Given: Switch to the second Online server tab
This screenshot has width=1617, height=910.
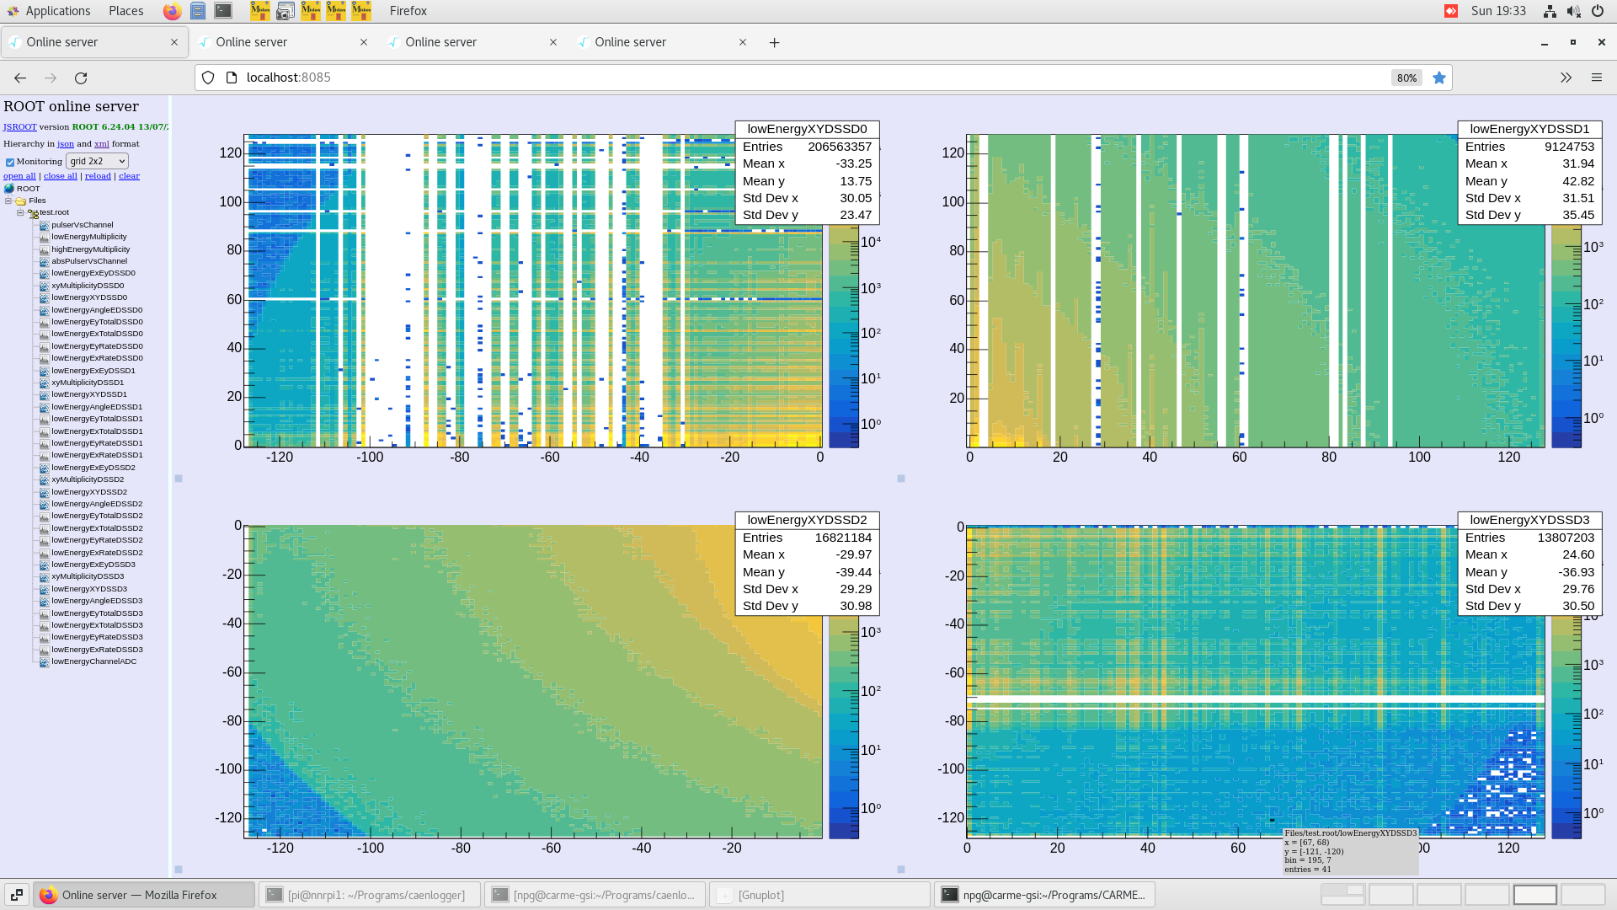Looking at the screenshot, I should pyautogui.click(x=253, y=41).
